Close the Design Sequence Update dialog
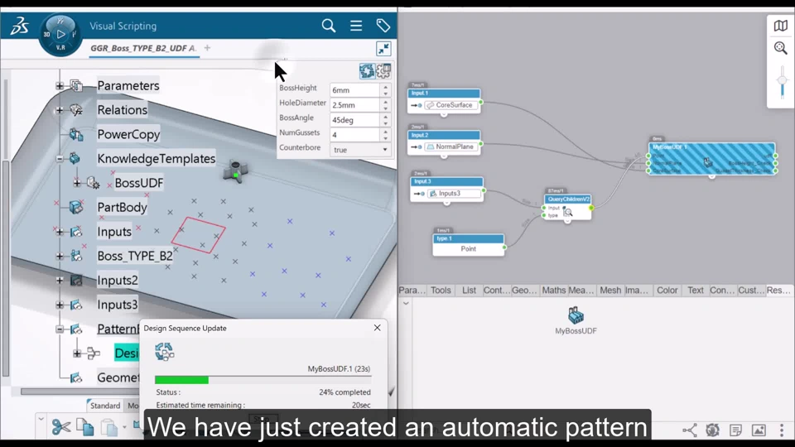Viewport: 795px width, 447px height. [x=378, y=328]
